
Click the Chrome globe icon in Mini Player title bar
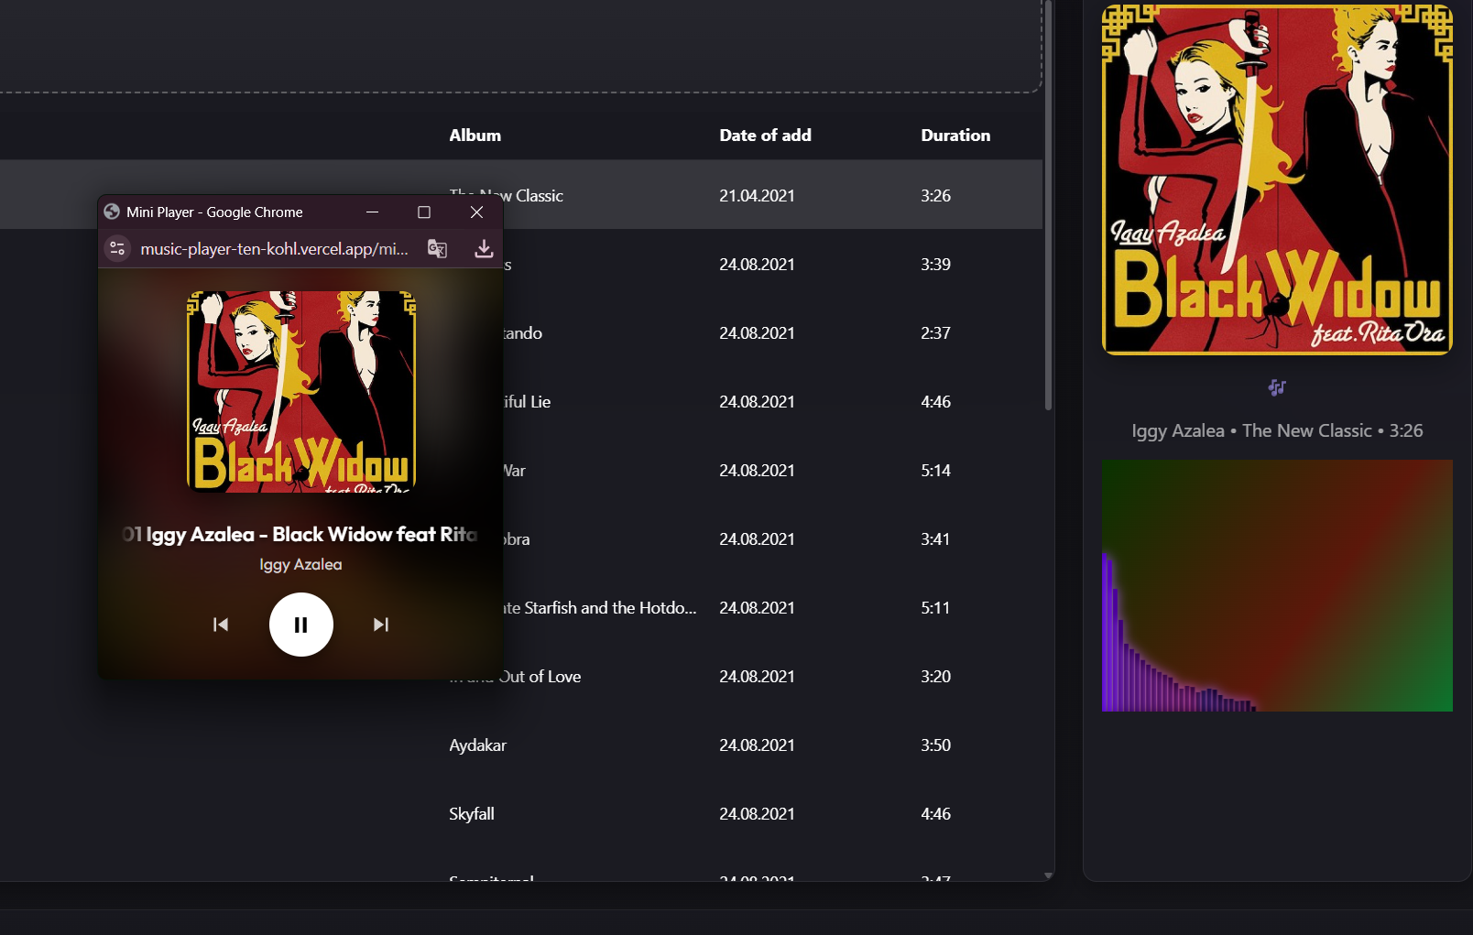tap(112, 212)
